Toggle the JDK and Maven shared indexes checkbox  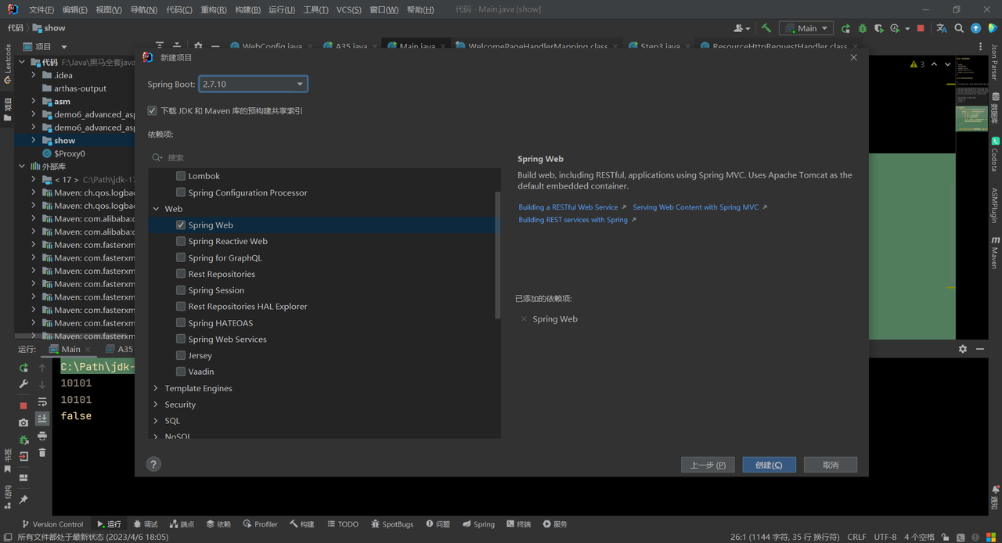(x=152, y=111)
